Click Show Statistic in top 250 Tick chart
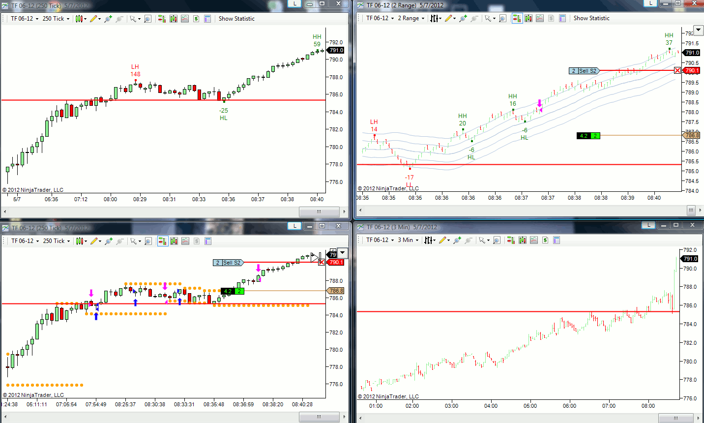Screen dimensions: 704x423 click(236, 19)
